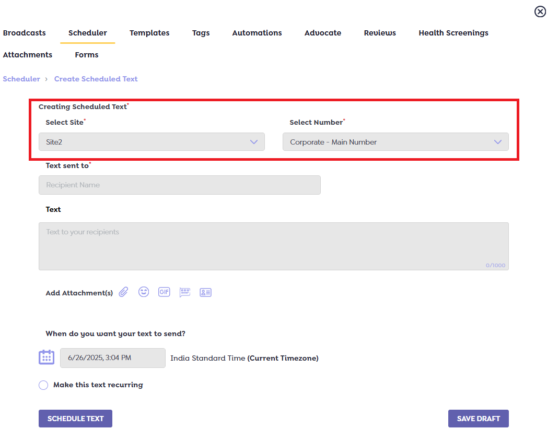Click the SAVE DRAFT button
547x429 pixels.
point(478,419)
